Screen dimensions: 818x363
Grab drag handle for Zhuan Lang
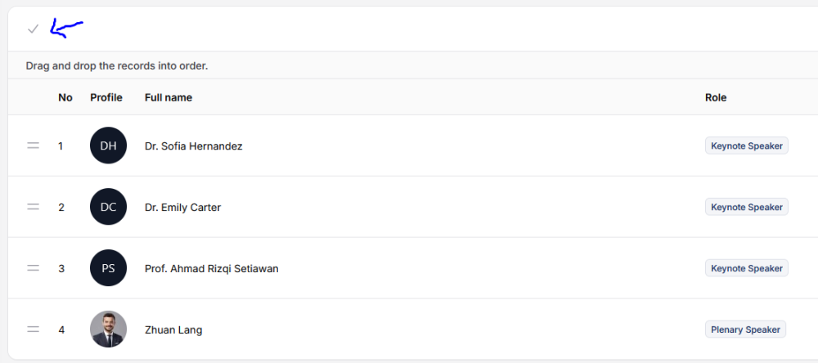(x=34, y=329)
